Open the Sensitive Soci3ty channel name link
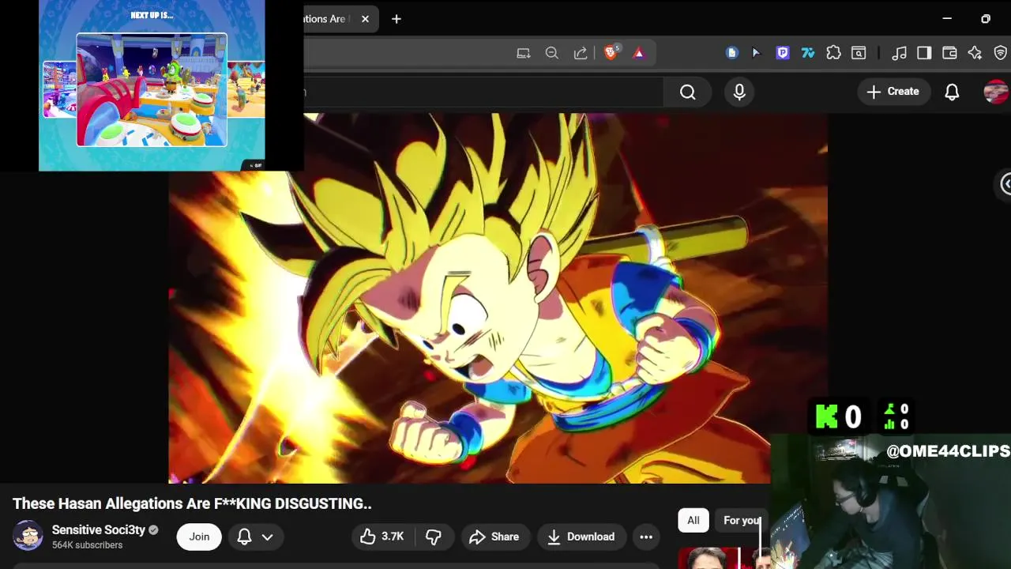Image resolution: width=1011 pixels, height=569 pixels. coord(99,529)
